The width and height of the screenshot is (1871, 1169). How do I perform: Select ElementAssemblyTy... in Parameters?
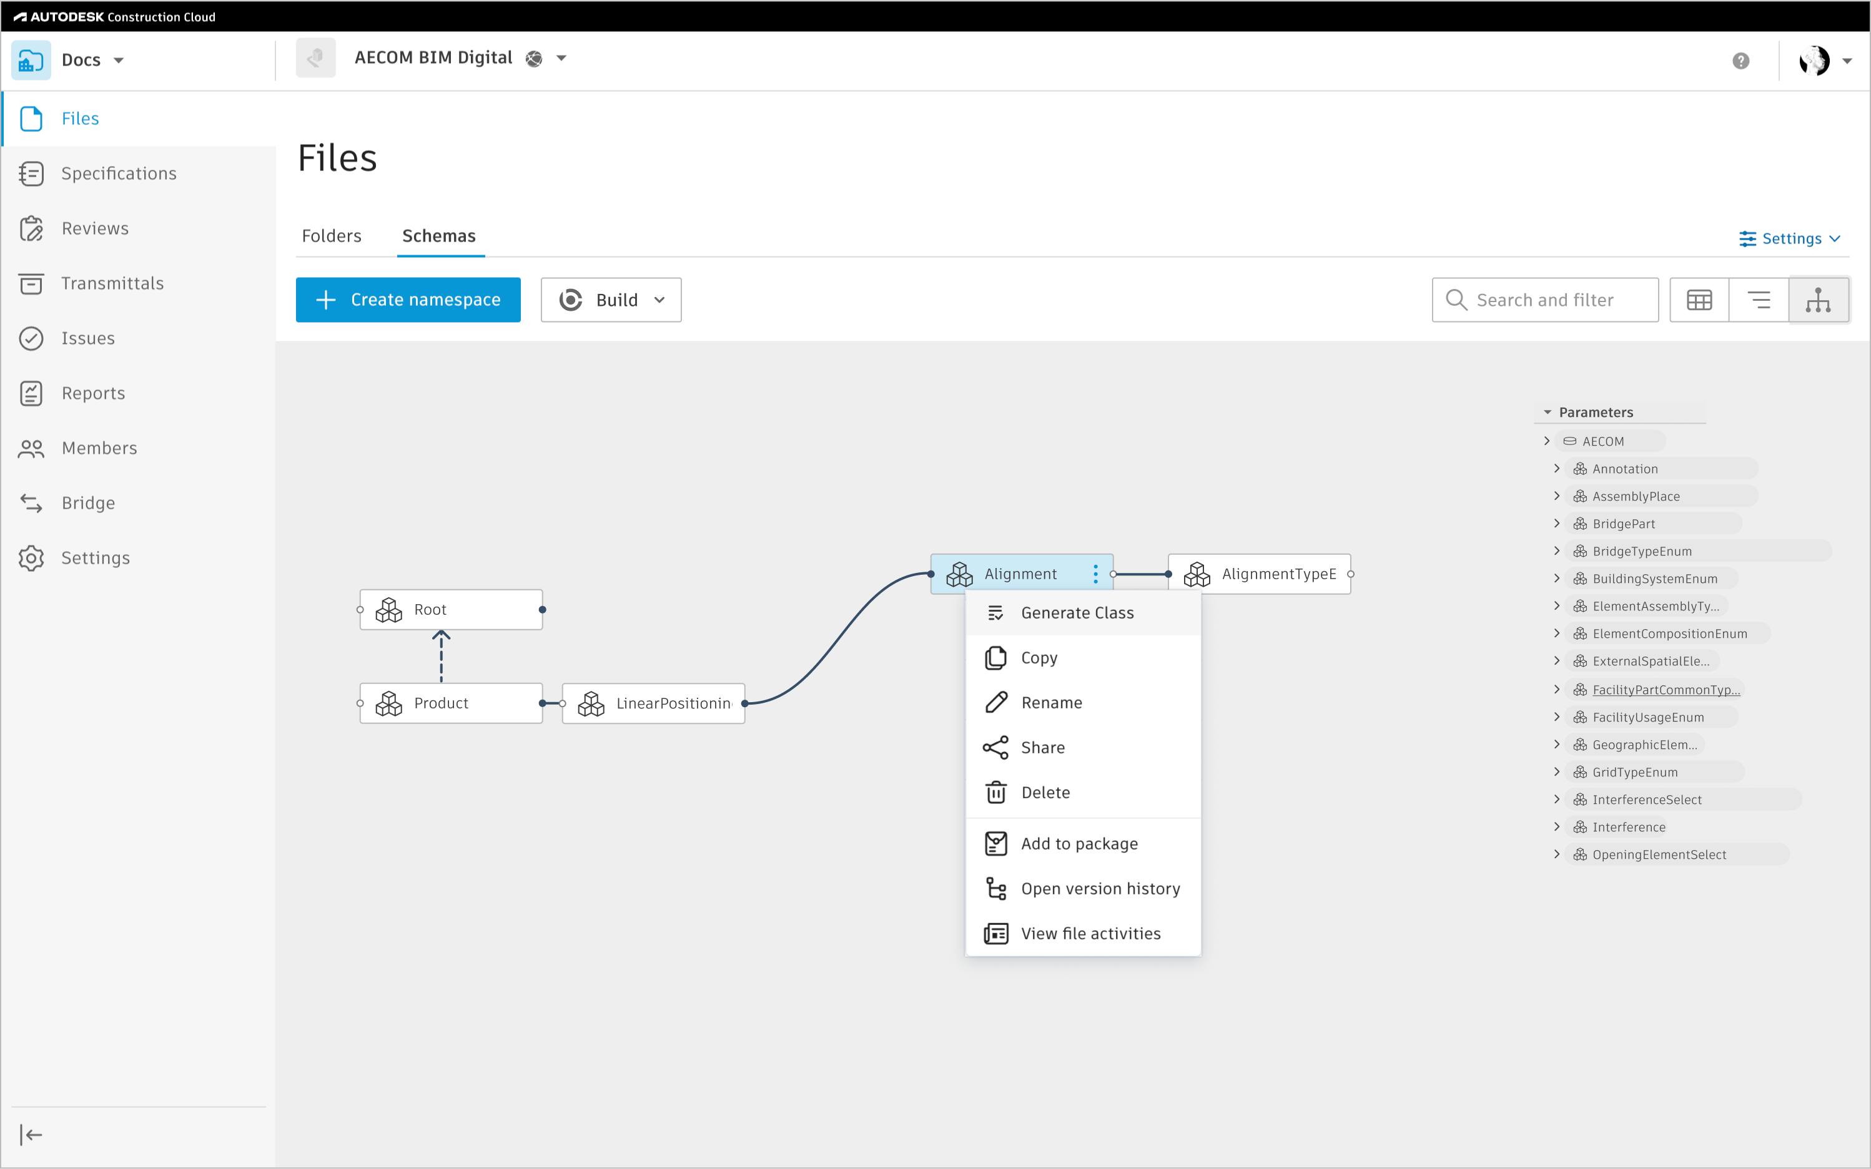point(1647,606)
